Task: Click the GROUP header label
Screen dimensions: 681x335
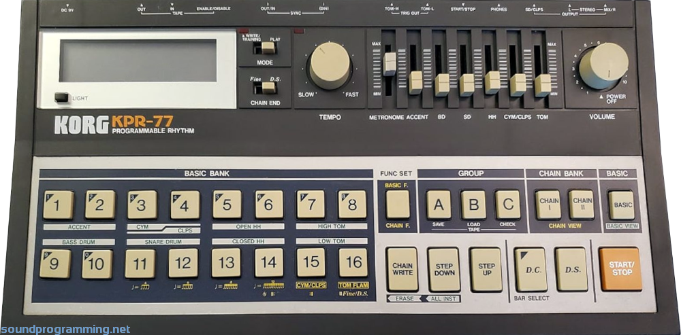Action: tap(471, 173)
